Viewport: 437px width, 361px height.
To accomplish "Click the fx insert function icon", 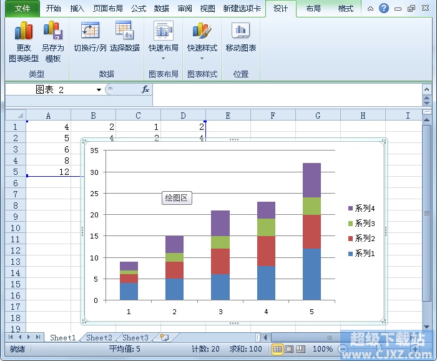I will [145, 89].
